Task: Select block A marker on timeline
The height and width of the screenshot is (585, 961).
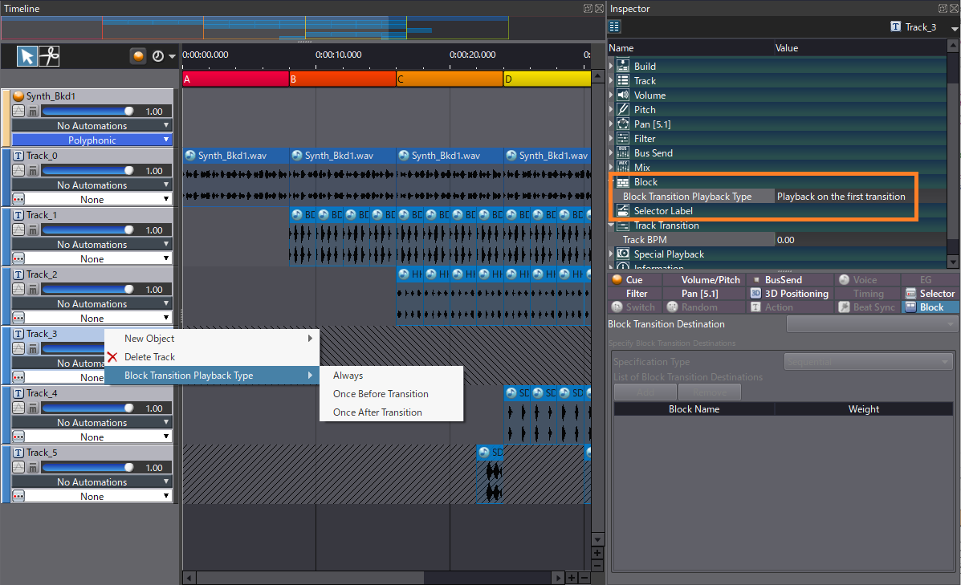Action: [235, 79]
